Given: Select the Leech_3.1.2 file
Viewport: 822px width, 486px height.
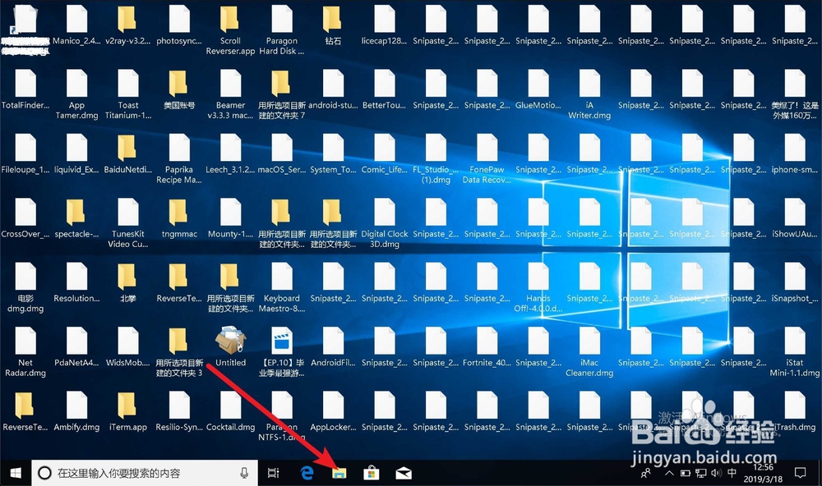Looking at the screenshot, I should [231, 154].
